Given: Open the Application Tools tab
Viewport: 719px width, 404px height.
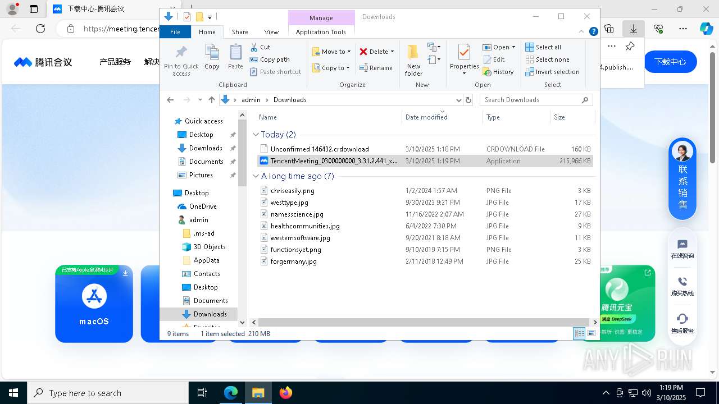Looking at the screenshot, I should pos(321,32).
